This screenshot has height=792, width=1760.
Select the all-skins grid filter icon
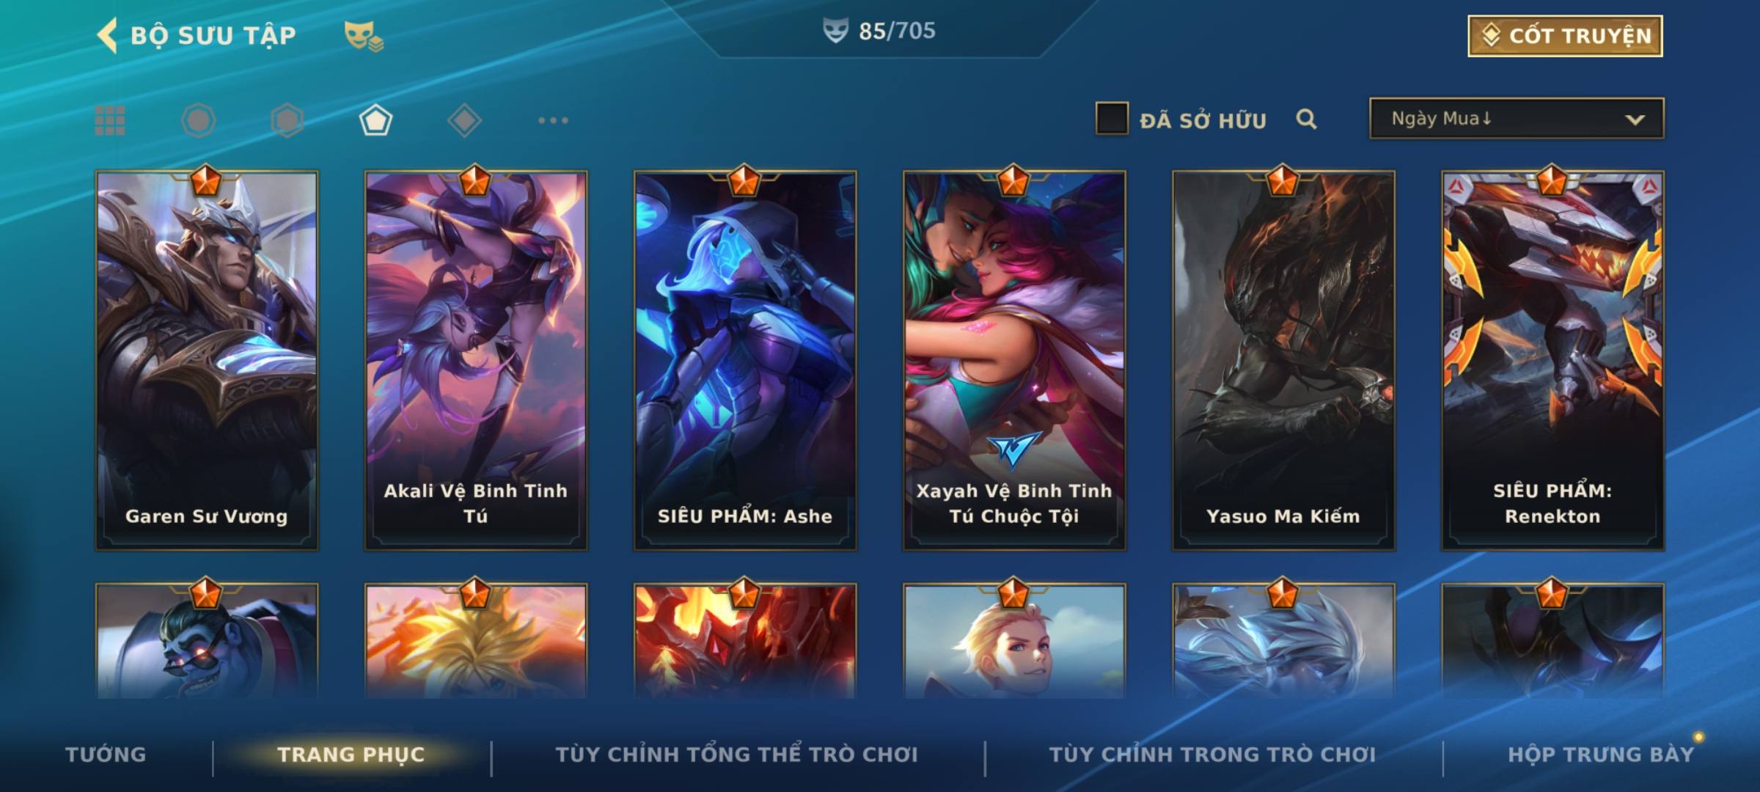tap(110, 120)
